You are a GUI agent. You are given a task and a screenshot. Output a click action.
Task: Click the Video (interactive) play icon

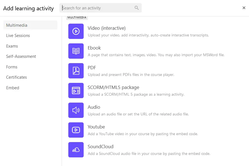[76, 31]
